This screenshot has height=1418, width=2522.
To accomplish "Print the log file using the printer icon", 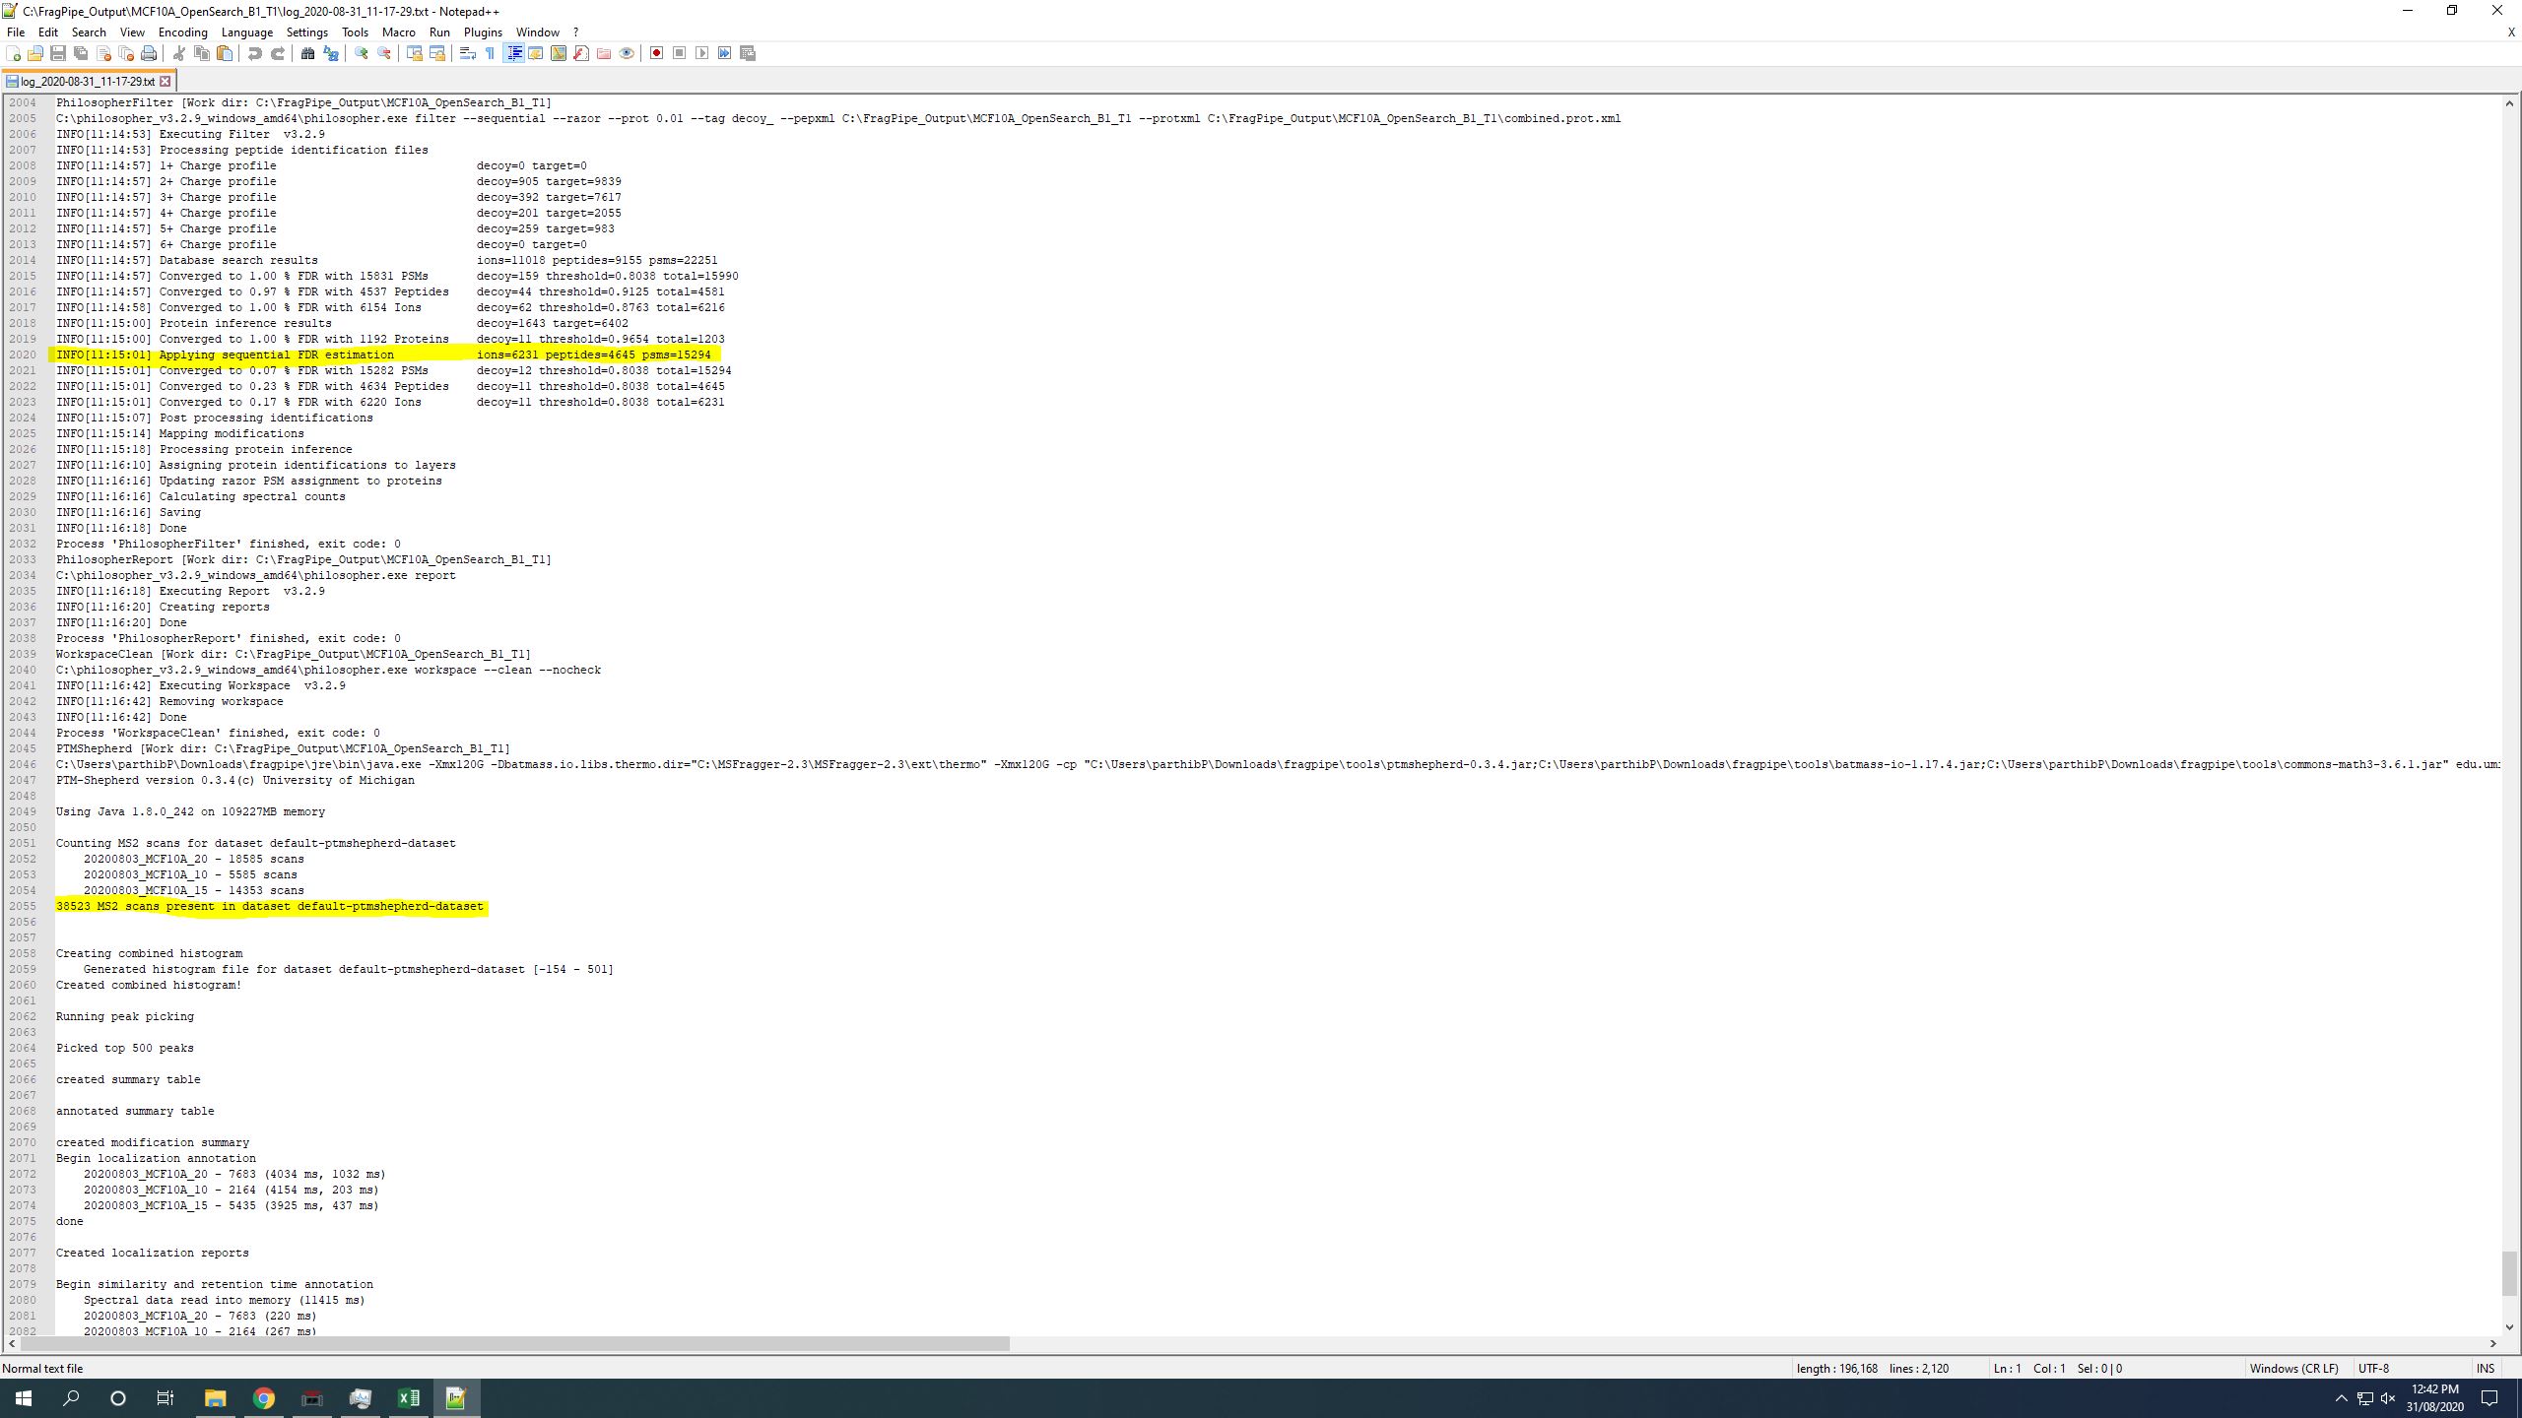I will 149,54.
